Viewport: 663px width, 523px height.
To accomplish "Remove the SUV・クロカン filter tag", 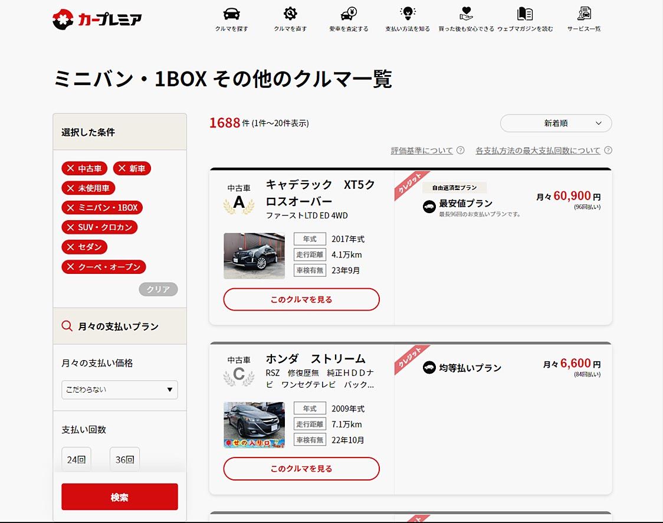I will coord(99,227).
